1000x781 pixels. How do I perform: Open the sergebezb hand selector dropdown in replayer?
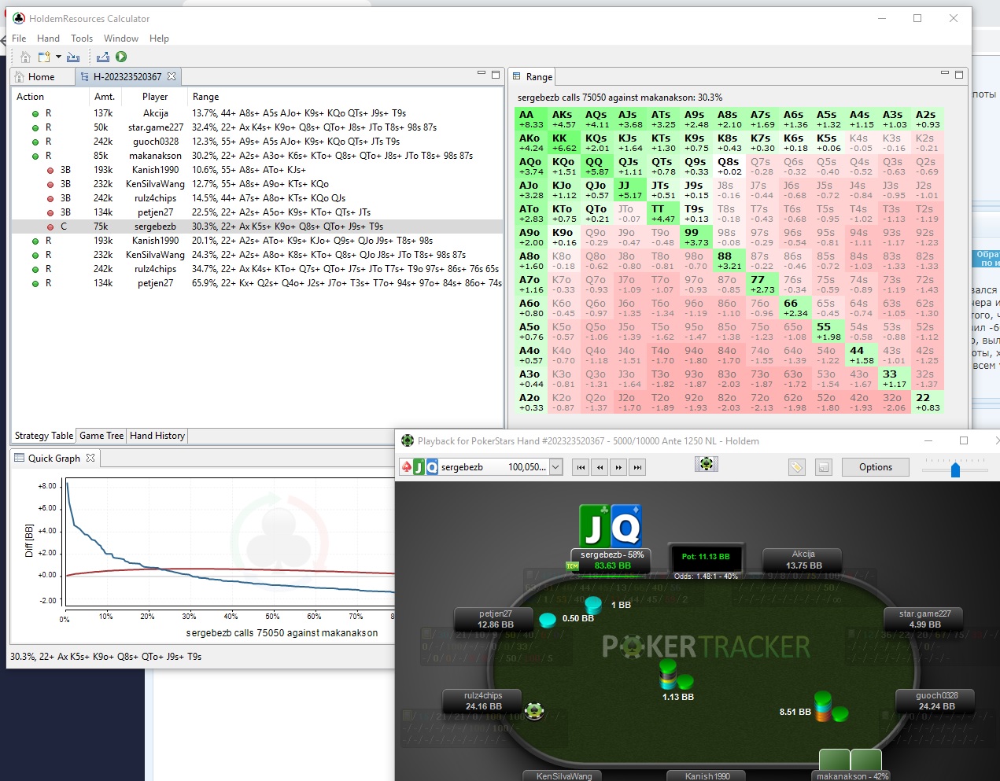click(x=555, y=467)
